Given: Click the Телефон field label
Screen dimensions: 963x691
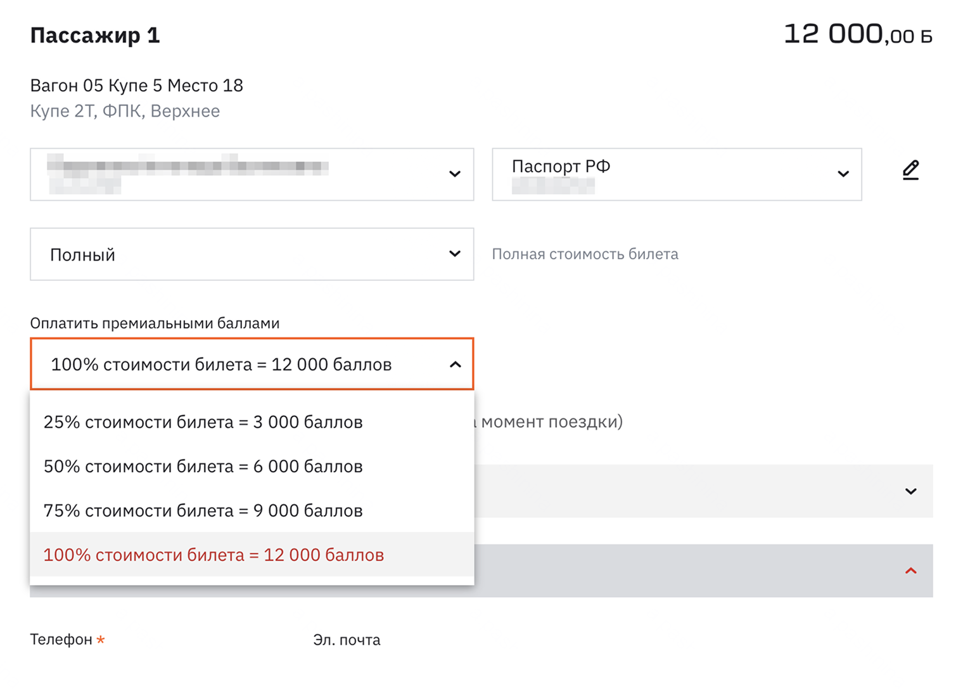Looking at the screenshot, I should pyautogui.click(x=61, y=640).
